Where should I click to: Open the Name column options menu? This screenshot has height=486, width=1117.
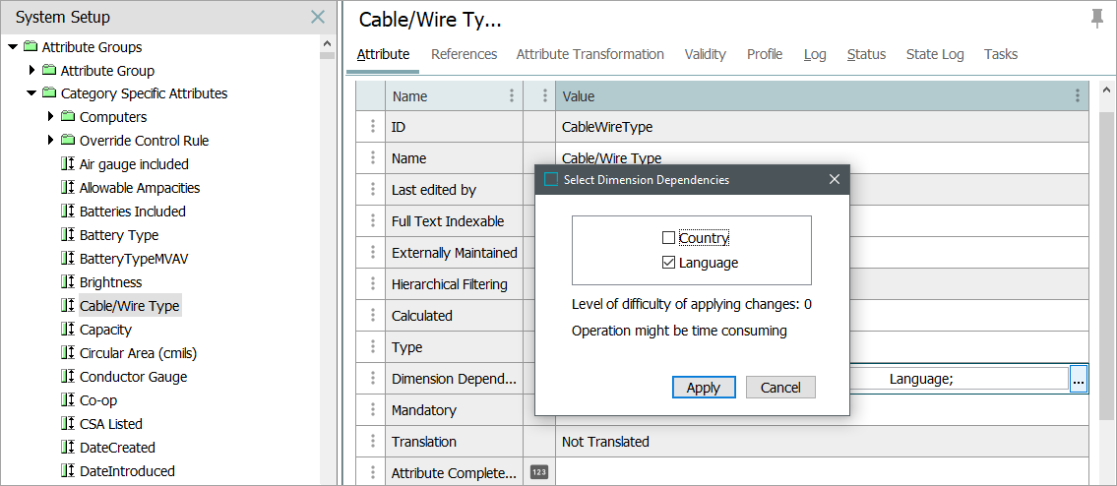[512, 95]
